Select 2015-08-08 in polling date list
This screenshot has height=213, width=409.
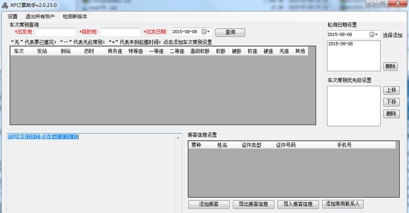click(340, 44)
